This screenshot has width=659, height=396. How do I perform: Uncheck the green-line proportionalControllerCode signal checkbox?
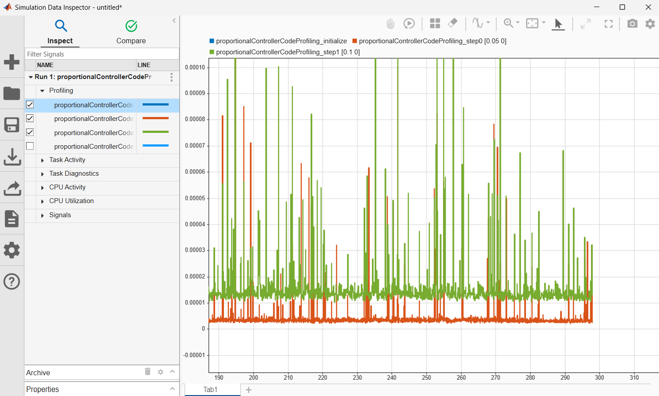click(30, 132)
